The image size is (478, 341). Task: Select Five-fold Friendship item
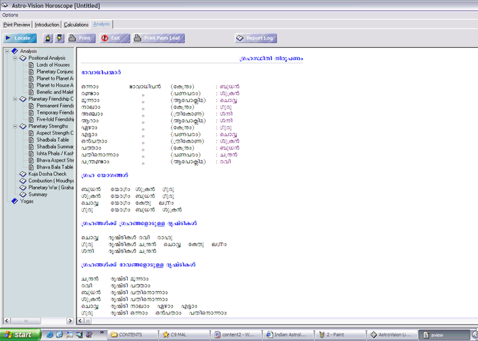pyautogui.click(x=55, y=119)
